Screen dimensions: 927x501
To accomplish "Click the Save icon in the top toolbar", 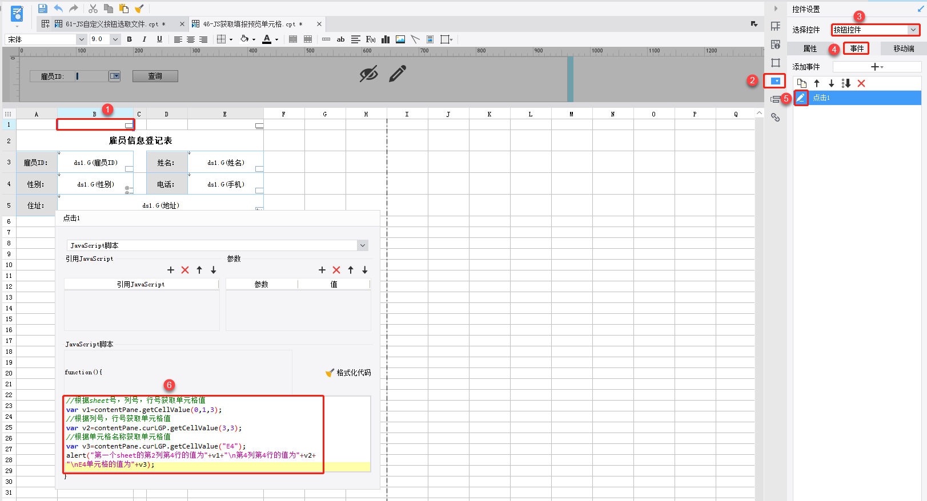I will pyautogui.click(x=42, y=9).
